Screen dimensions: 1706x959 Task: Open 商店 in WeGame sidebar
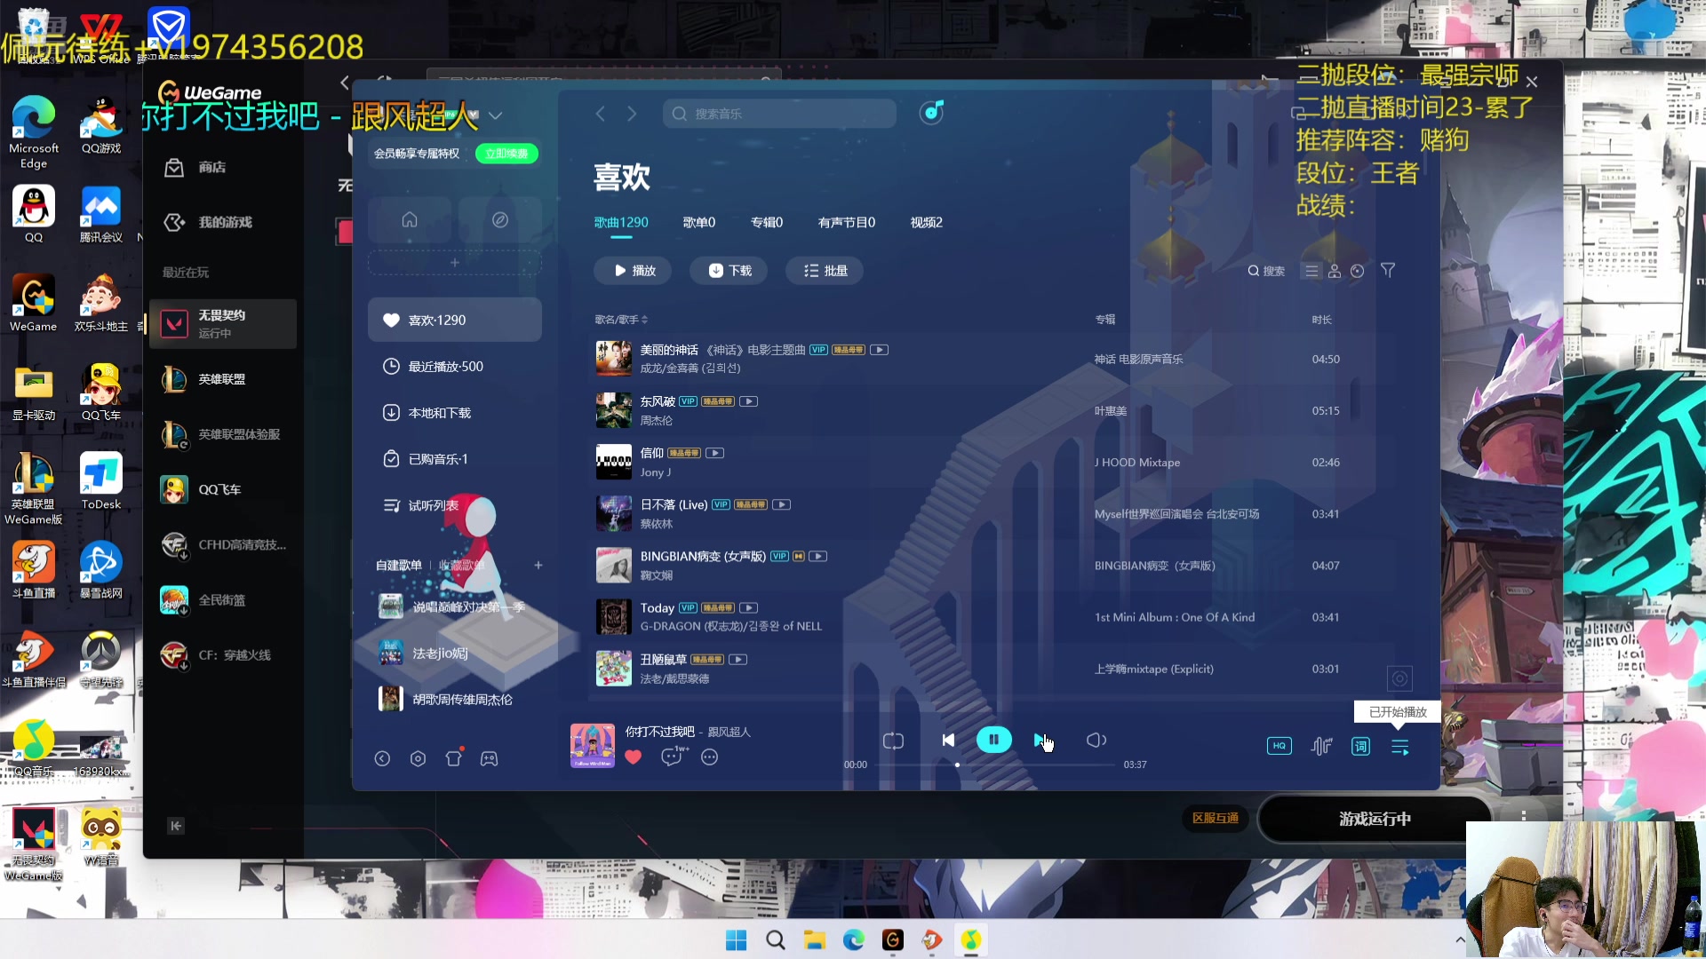pyautogui.click(x=223, y=167)
